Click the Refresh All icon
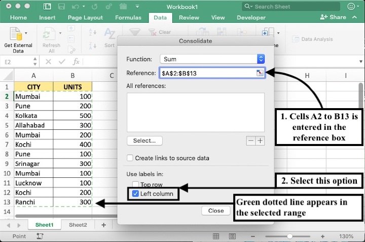The image size is (365, 242). click(49, 34)
